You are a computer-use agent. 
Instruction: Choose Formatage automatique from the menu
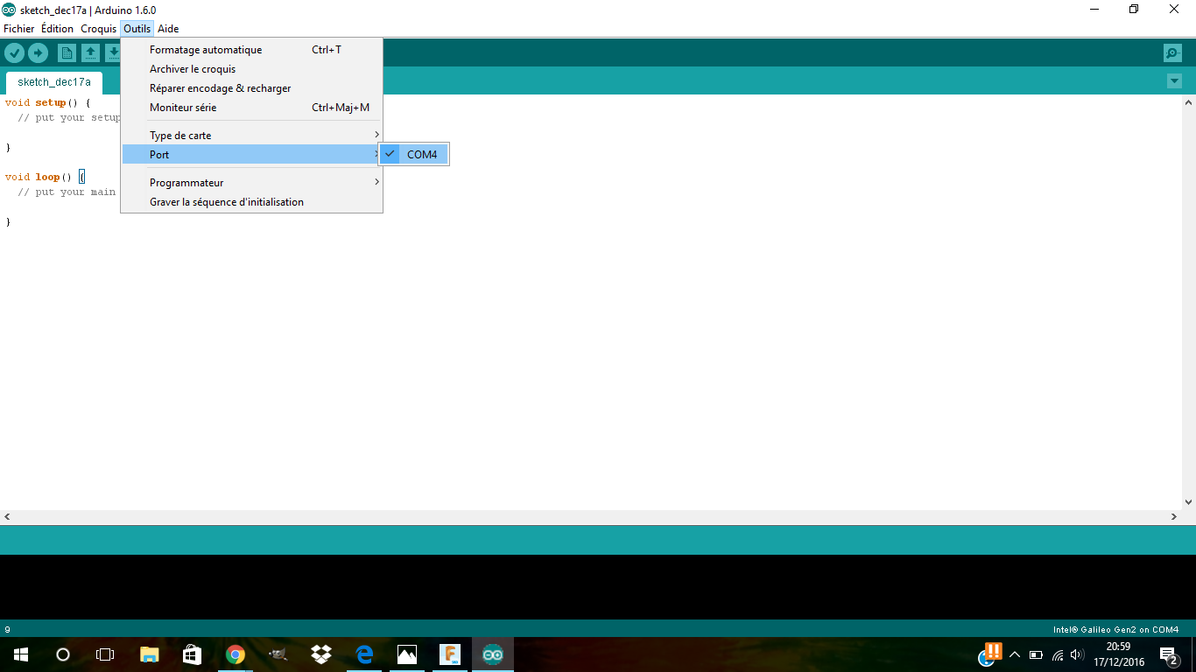206,50
